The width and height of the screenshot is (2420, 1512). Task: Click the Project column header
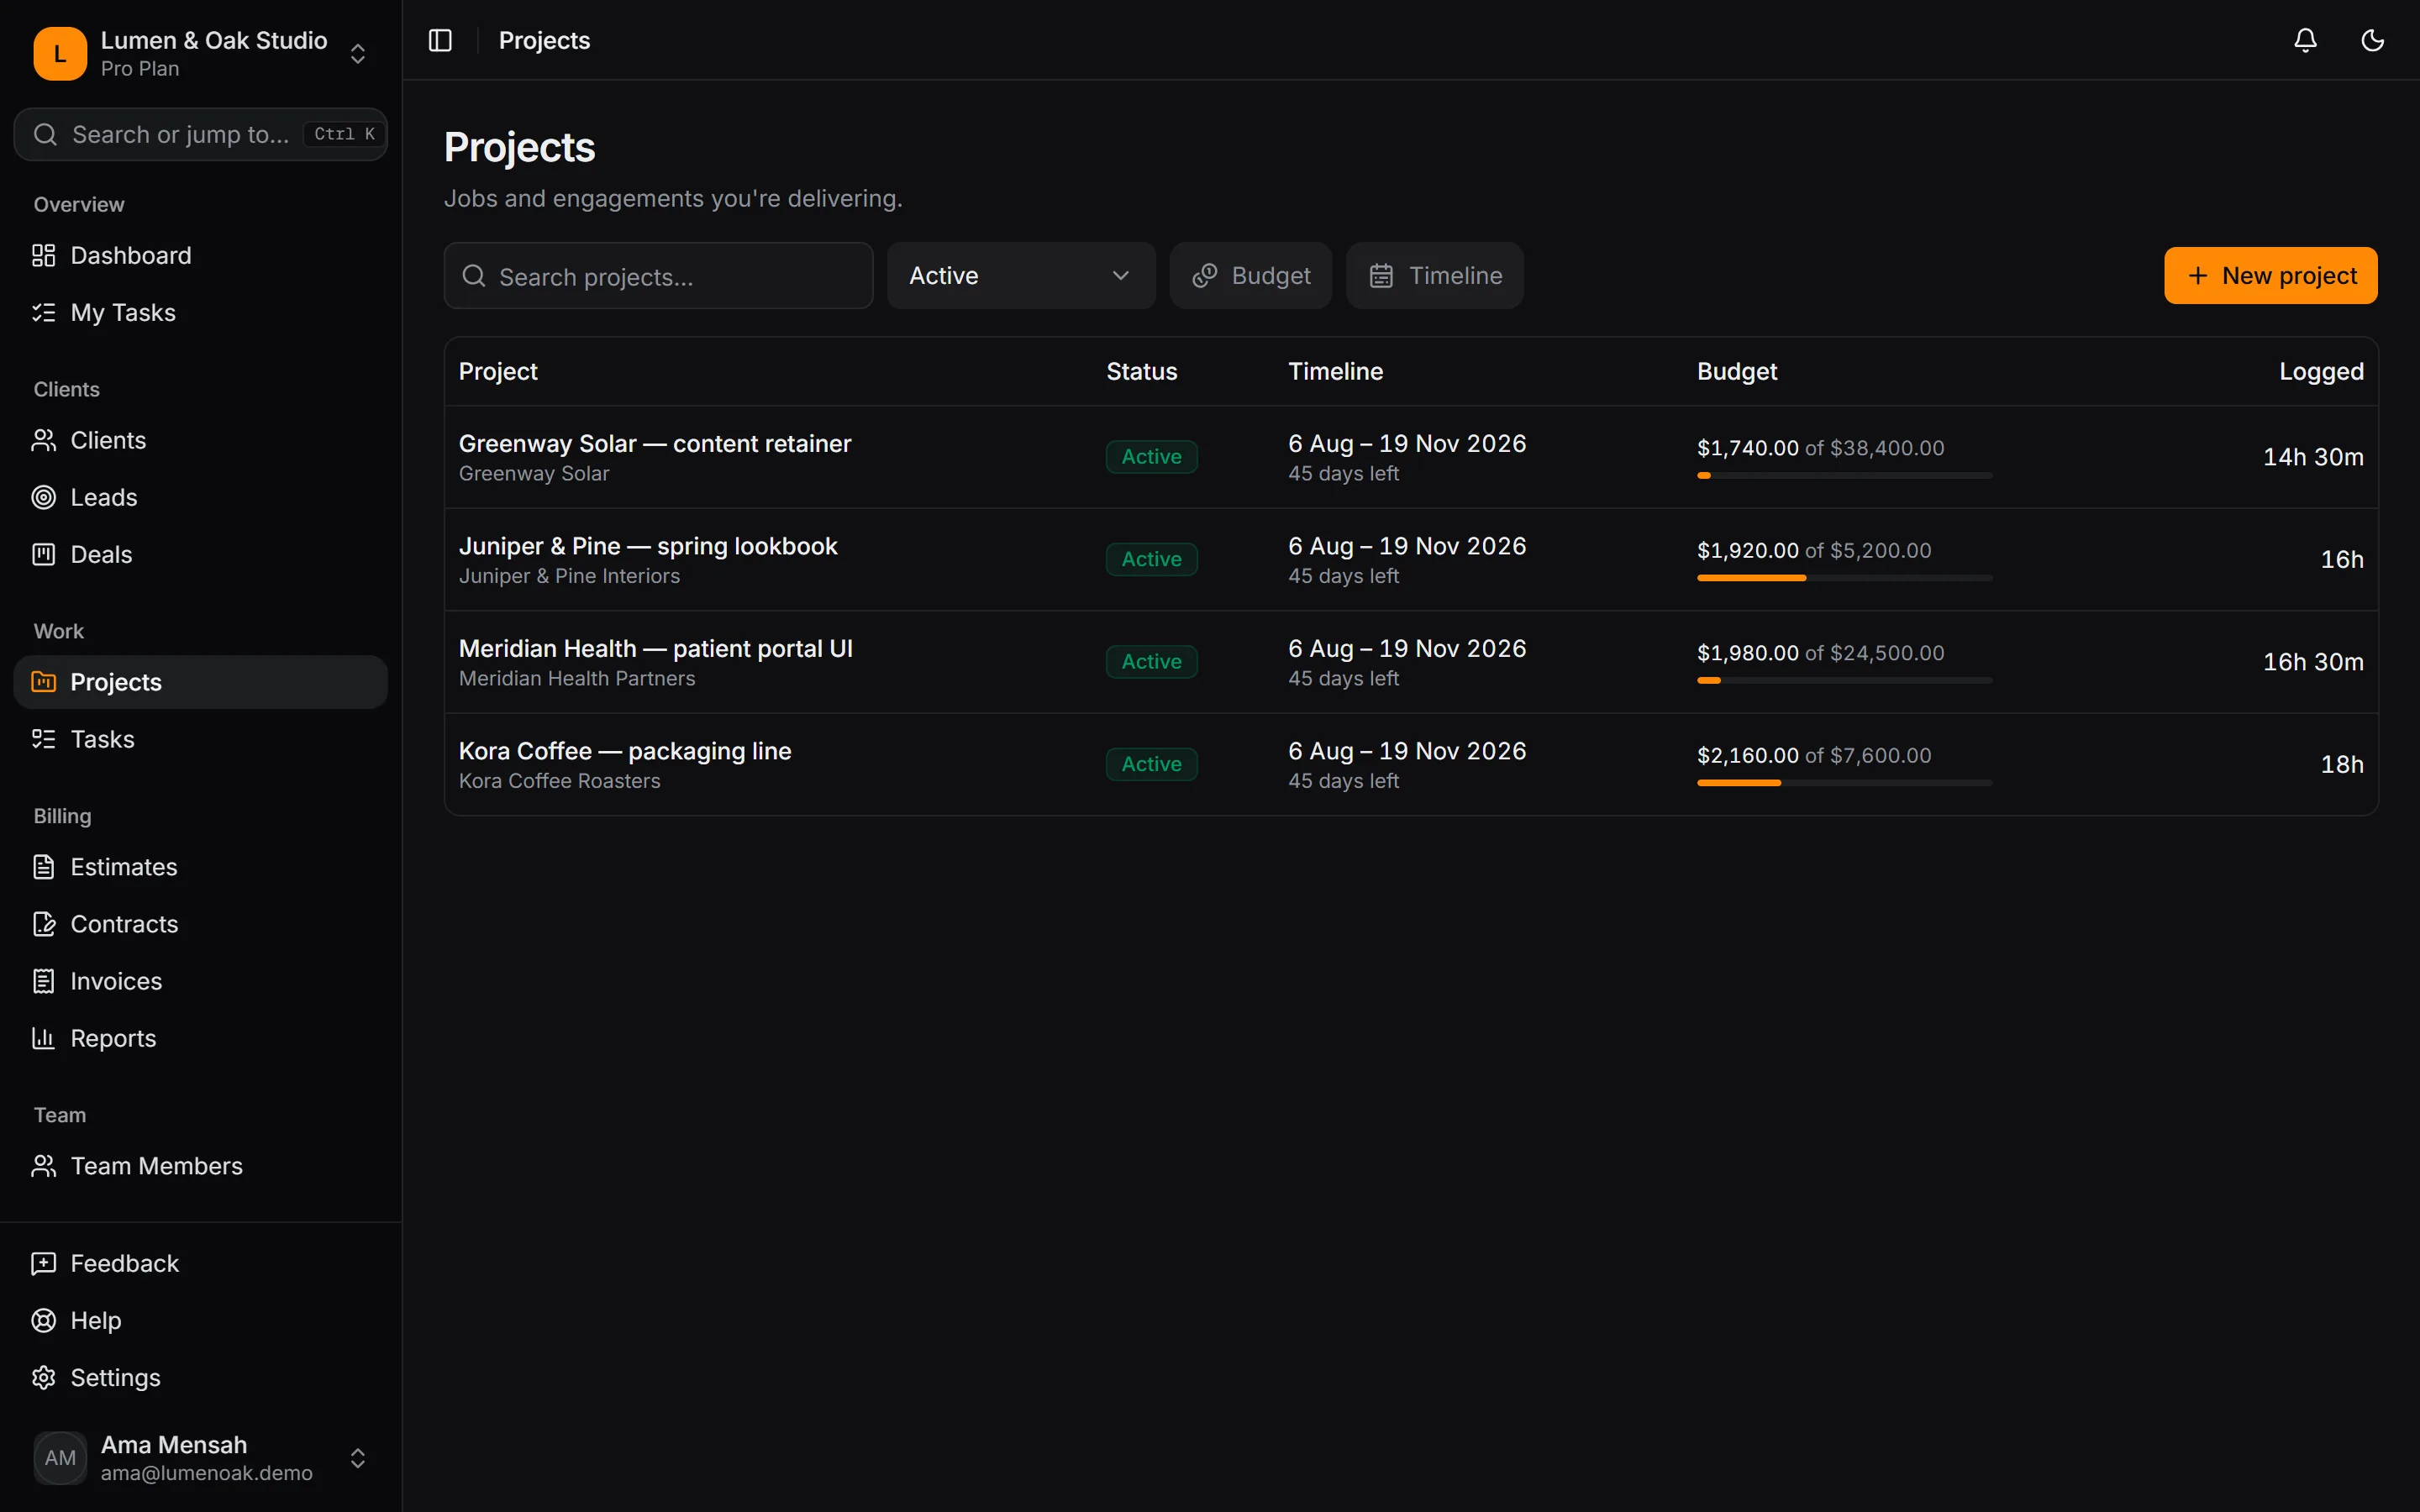click(x=498, y=371)
